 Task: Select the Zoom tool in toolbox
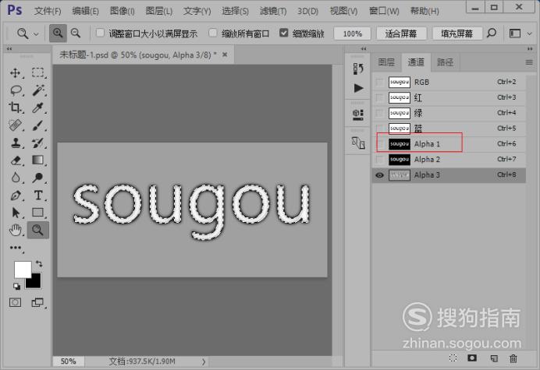coord(38,230)
